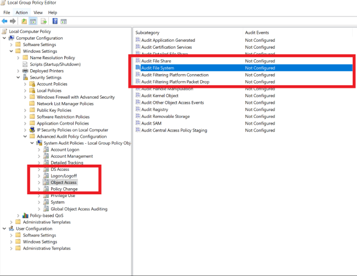357x276 pixels.
Task: Click the IP Security Policies icon
Action: pyautogui.click(x=32, y=130)
